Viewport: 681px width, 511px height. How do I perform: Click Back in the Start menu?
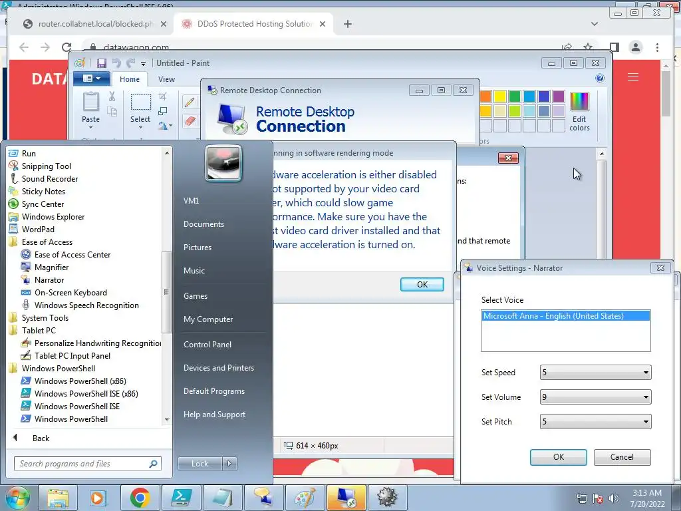coord(41,438)
